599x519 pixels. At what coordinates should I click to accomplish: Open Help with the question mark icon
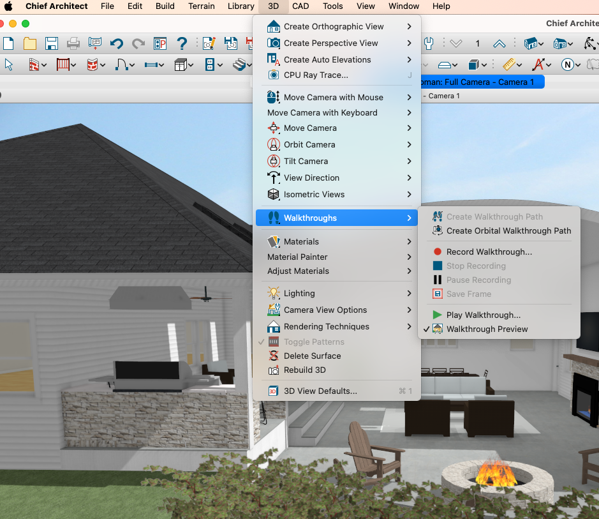point(182,43)
